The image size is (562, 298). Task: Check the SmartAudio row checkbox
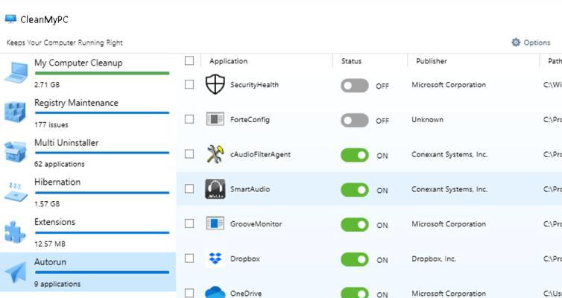(x=189, y=188)
